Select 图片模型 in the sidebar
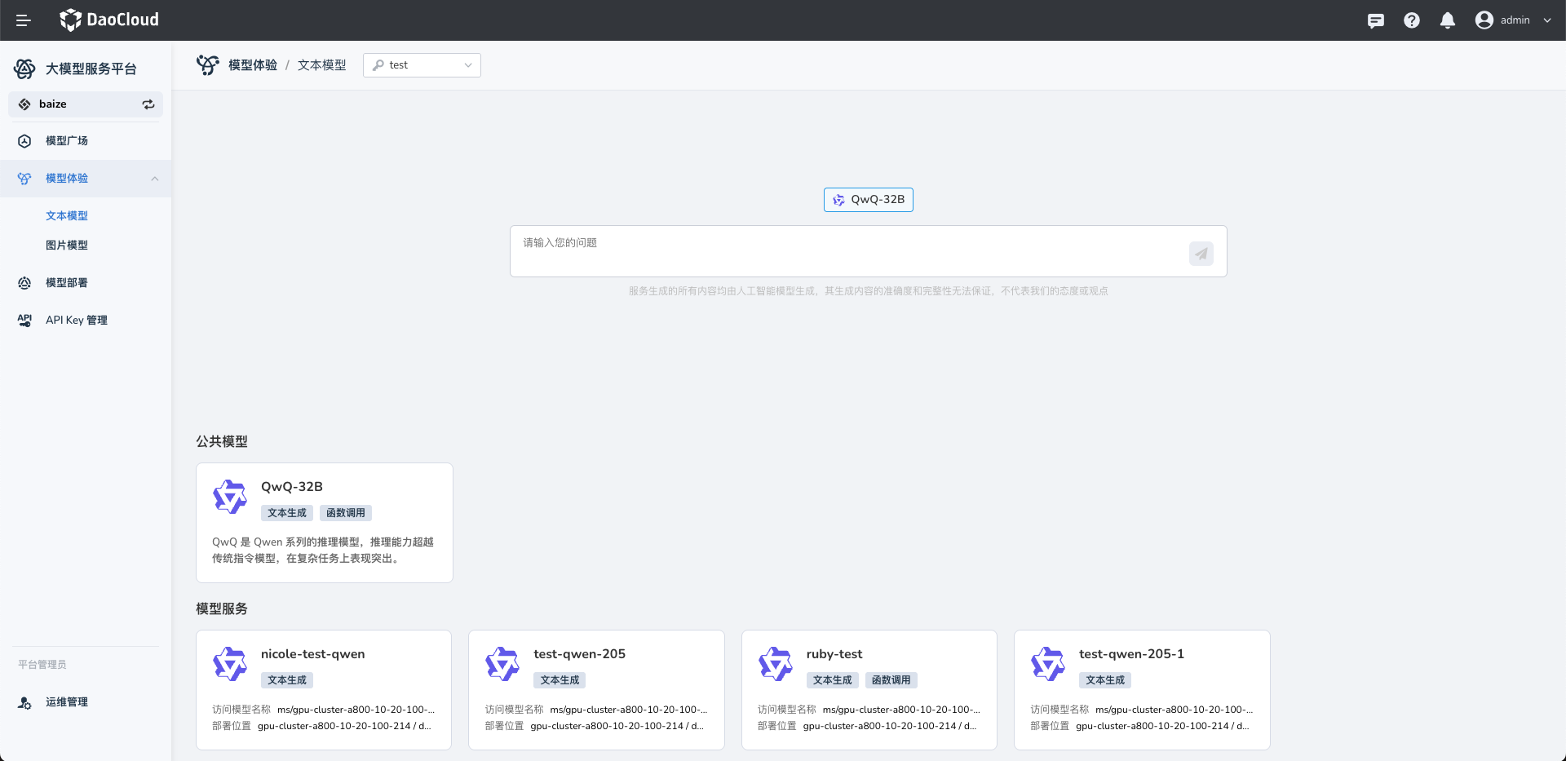 [x=67, y=246]
